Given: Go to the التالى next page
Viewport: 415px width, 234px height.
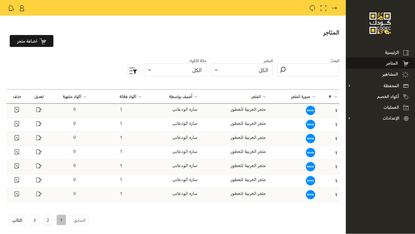Looking at the screenshot, I should 17,220.
